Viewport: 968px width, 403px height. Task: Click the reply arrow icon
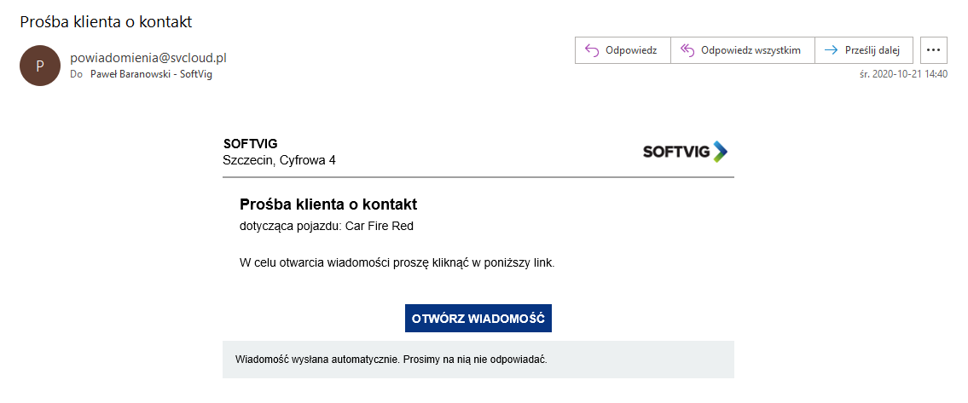coord(591,50)
